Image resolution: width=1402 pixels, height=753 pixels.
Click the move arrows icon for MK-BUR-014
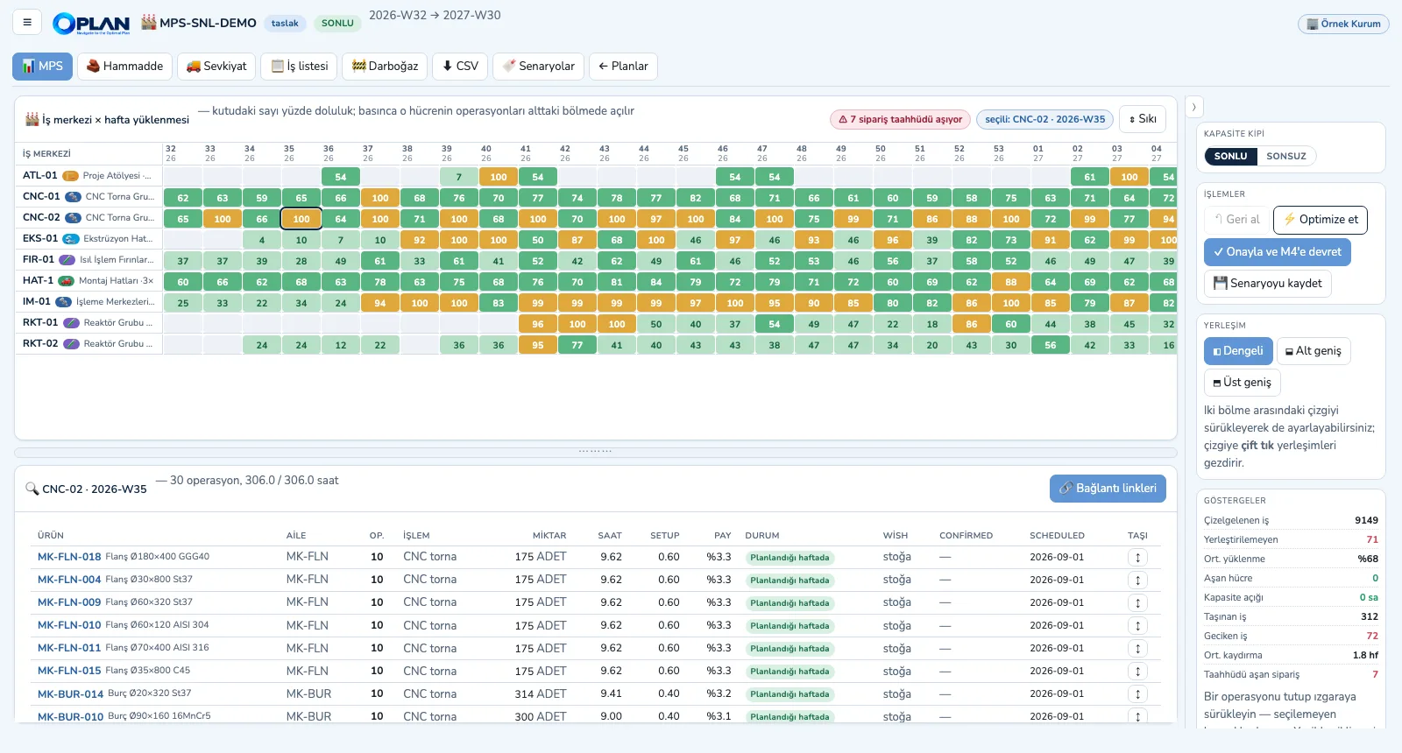click(1137, 693)
